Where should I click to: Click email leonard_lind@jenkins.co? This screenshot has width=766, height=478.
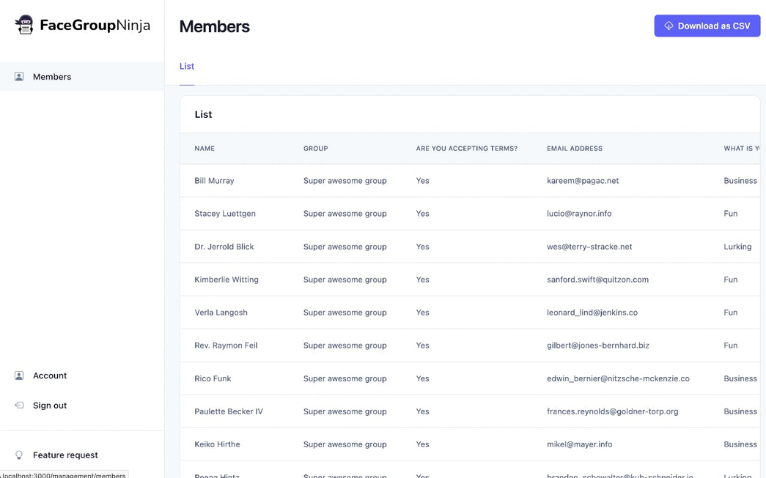[x=592, y=313]
